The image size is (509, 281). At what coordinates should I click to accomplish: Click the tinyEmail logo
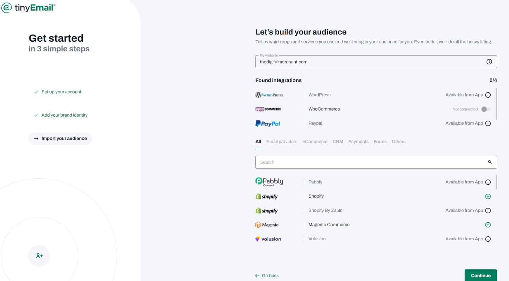click(28, 7)
